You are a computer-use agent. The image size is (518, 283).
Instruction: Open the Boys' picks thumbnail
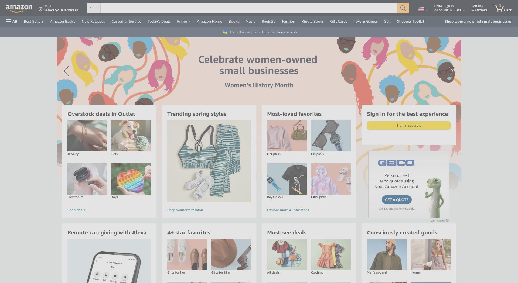coord(287,179)
